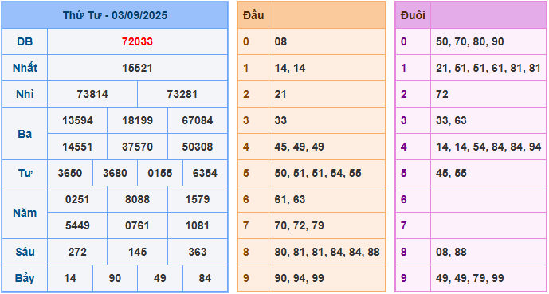Viewport: 549px width, 294px height.
Task: Click Tư prize number 6354
Action: [x=205, y=173]
